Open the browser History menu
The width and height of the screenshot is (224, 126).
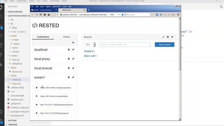pos(48,7)
